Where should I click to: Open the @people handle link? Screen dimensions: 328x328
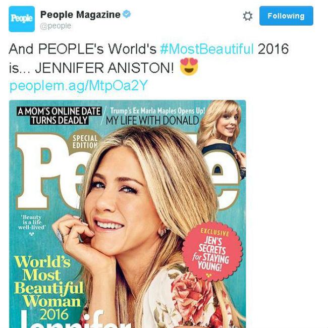(56, 26)
